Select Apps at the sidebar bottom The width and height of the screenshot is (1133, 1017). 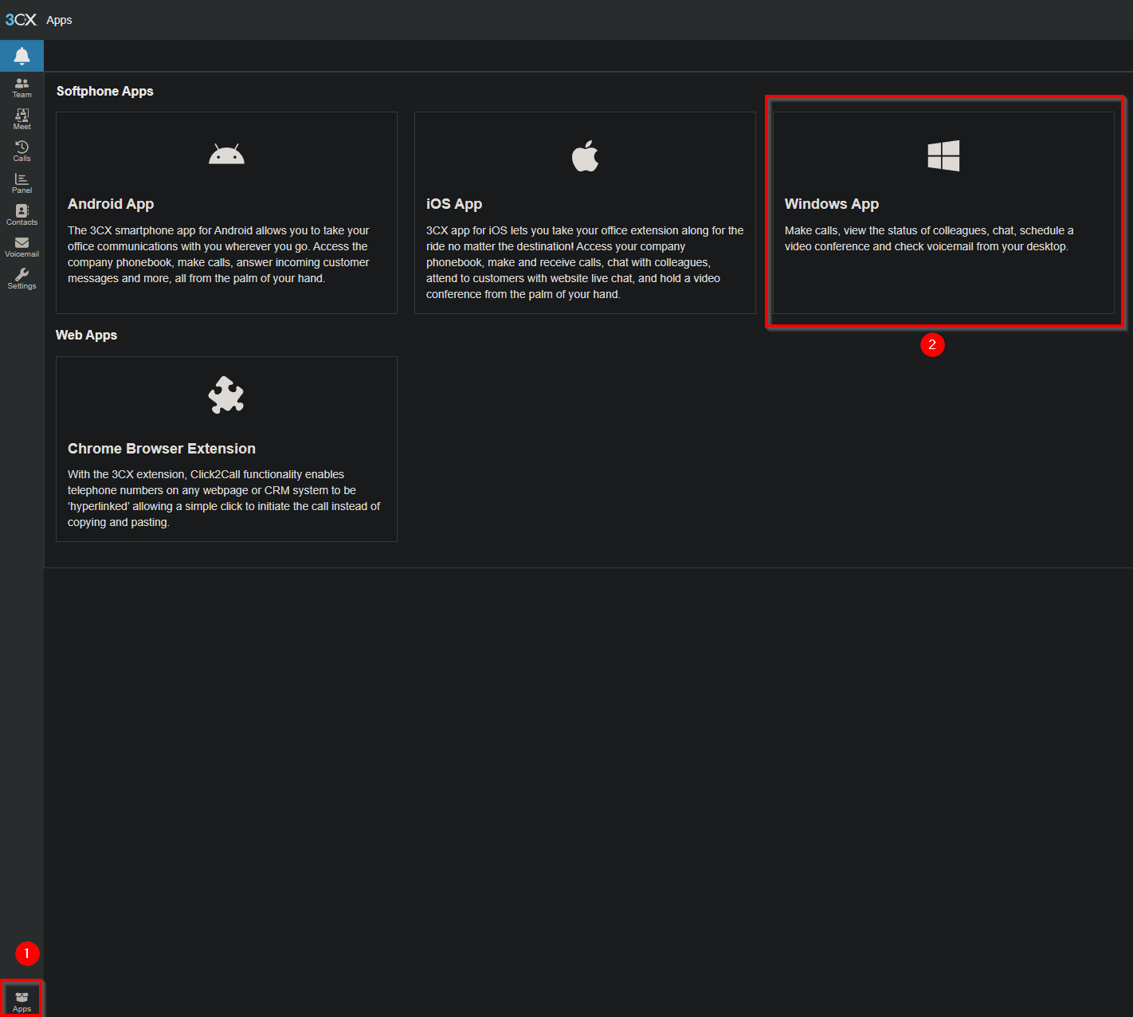pyautogui.click(x=22, y=1000)
